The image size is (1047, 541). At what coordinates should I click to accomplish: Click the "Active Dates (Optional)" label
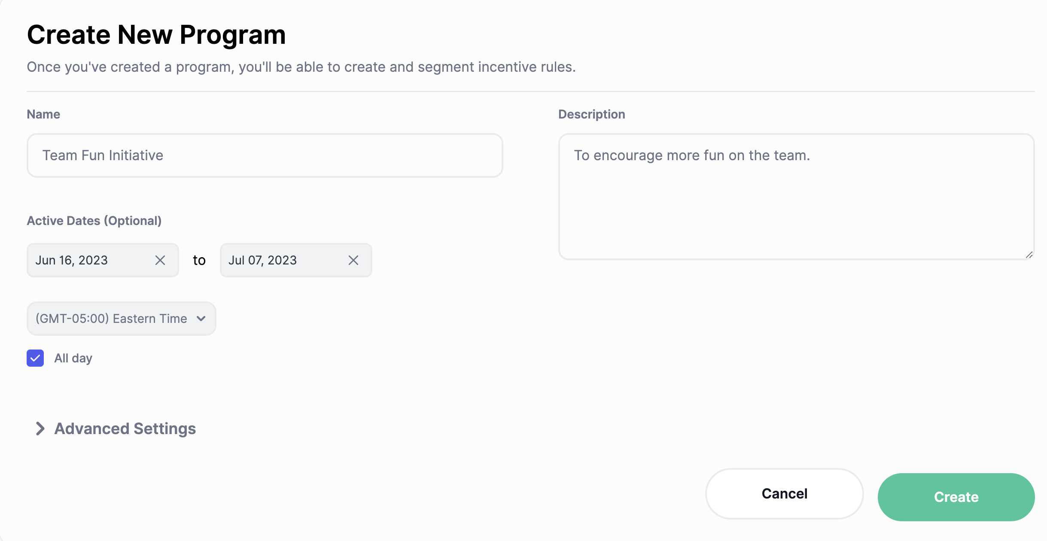tap(94, 221)
